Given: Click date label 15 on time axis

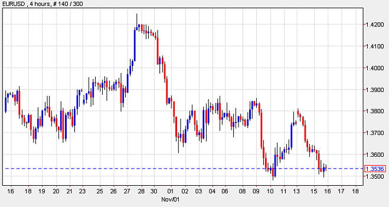Looking at the screenshot, I should tap(314, 191).
